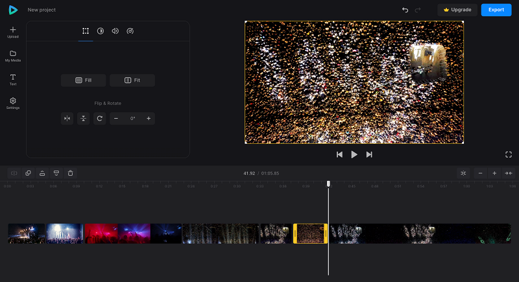Viewport: 519px width, 282px height.
Task: Open the speed settings tab
Action: [130, 30]
